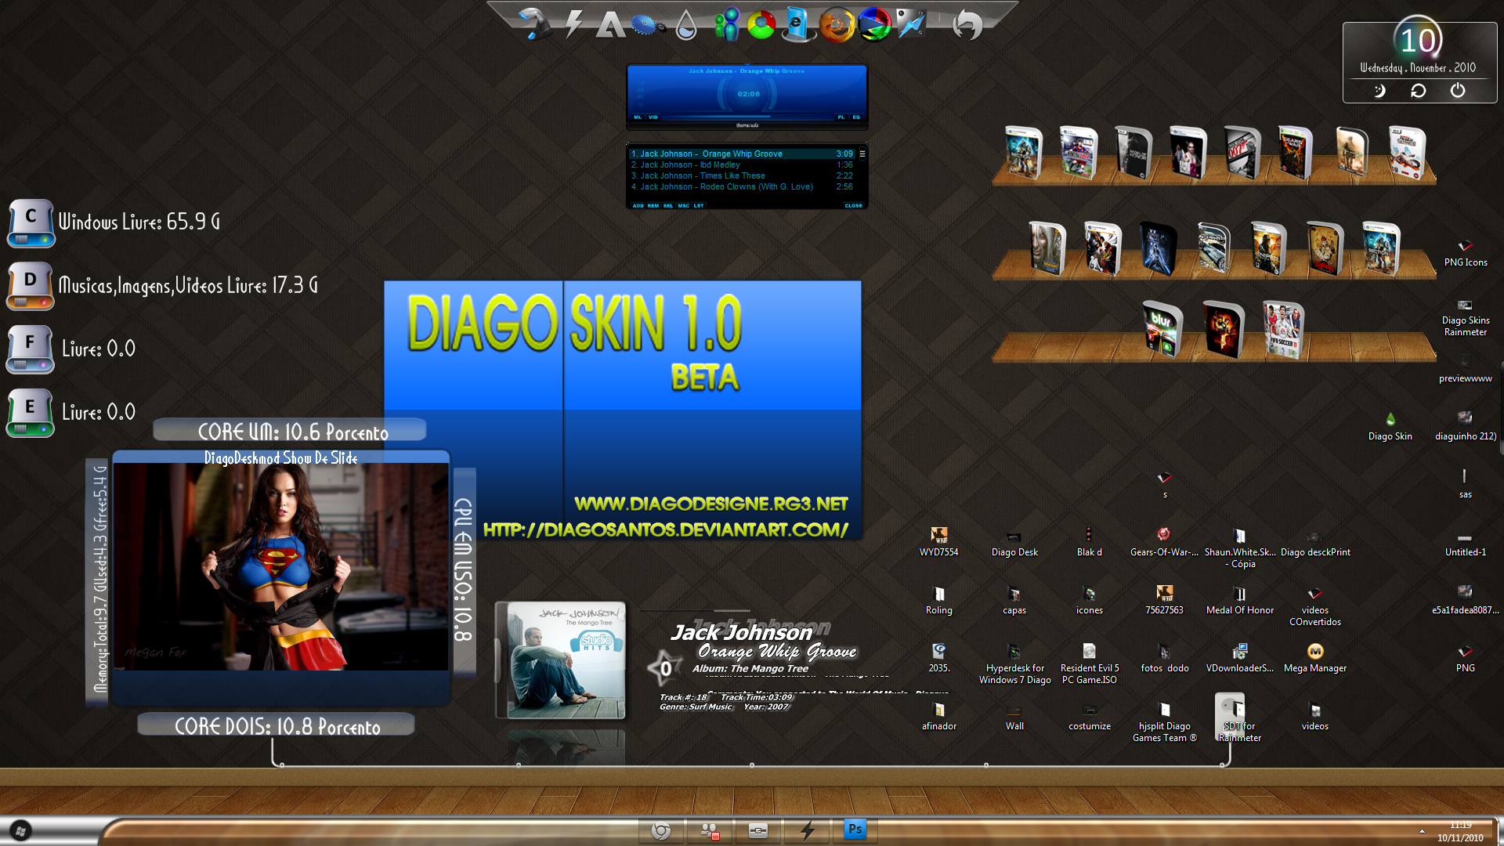The image size is (1504, 846).
Task: Open MSN Messenger from the dock
Action: tap(729, 23)
